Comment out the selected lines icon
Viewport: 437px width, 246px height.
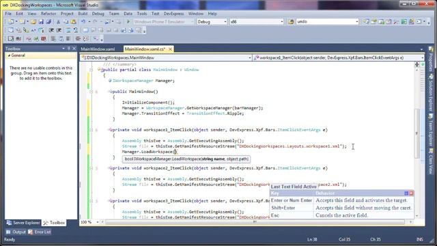pyautogui.click(x=68, y=30)
